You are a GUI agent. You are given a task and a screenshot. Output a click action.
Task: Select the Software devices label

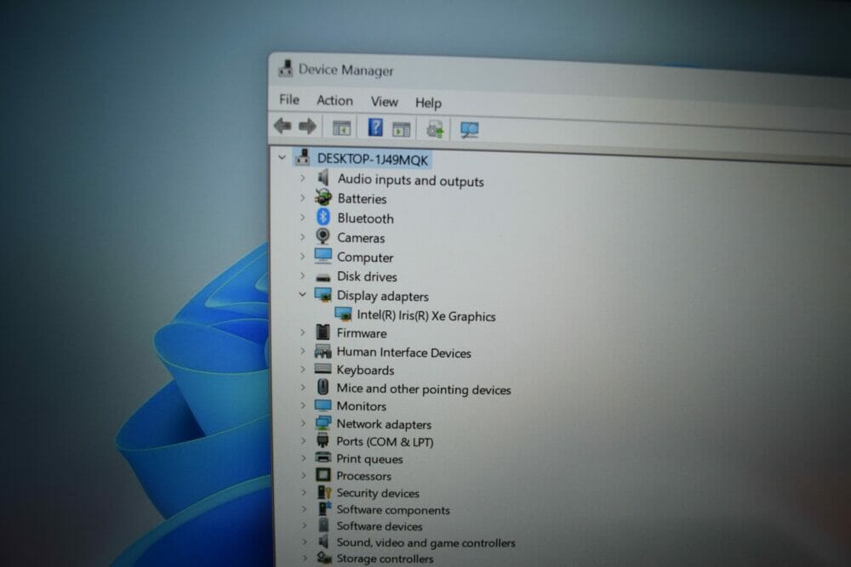[380, 526]
